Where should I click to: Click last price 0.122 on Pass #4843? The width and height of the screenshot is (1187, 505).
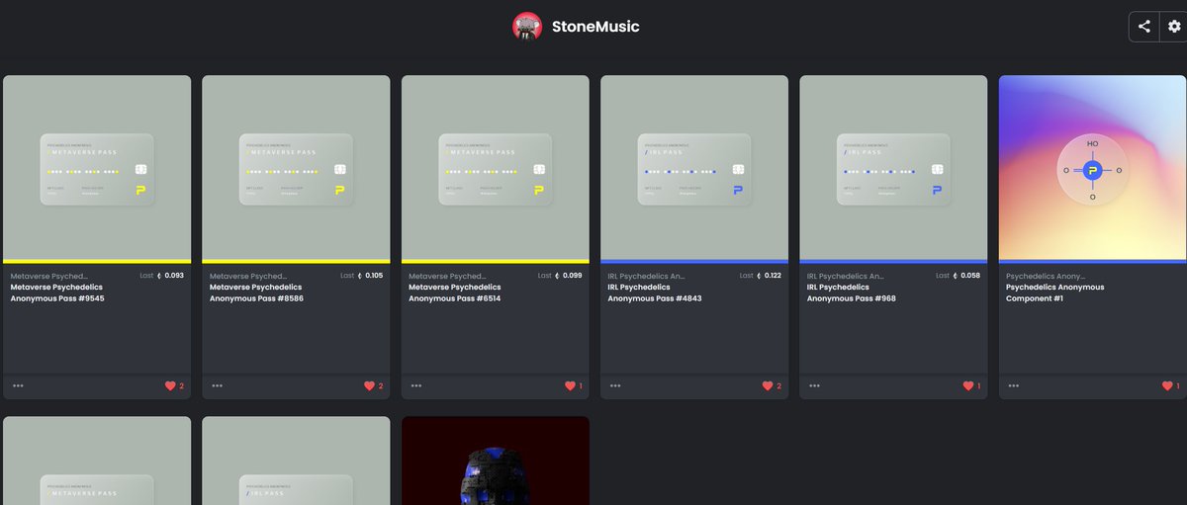point(772,276)
